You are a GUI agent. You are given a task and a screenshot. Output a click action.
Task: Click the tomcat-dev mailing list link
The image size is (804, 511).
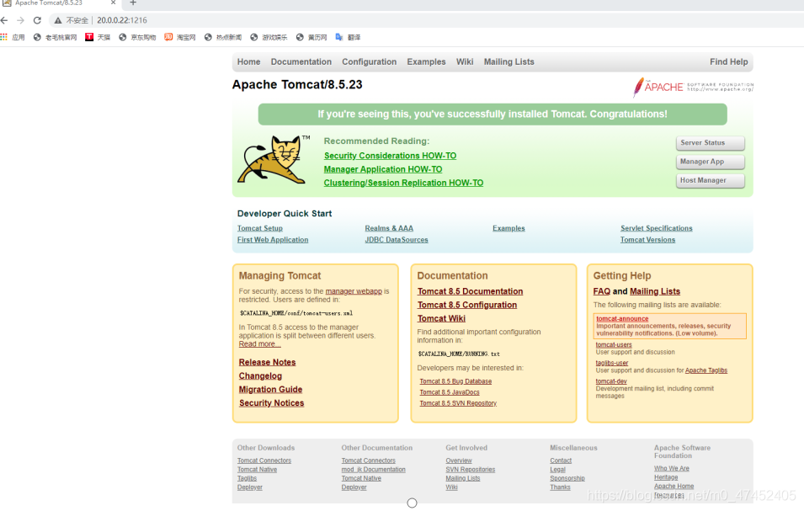coord(610,381)
